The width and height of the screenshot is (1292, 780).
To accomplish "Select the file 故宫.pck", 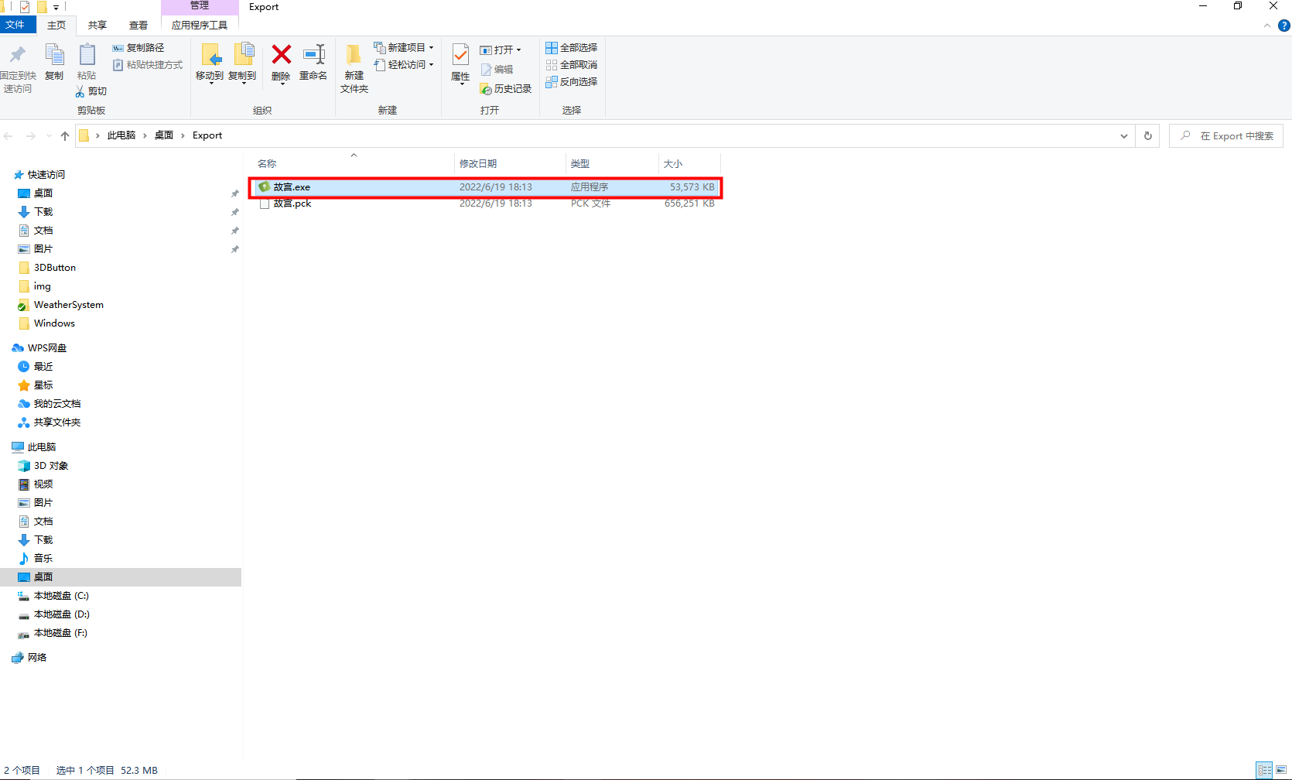I will 485,204.
